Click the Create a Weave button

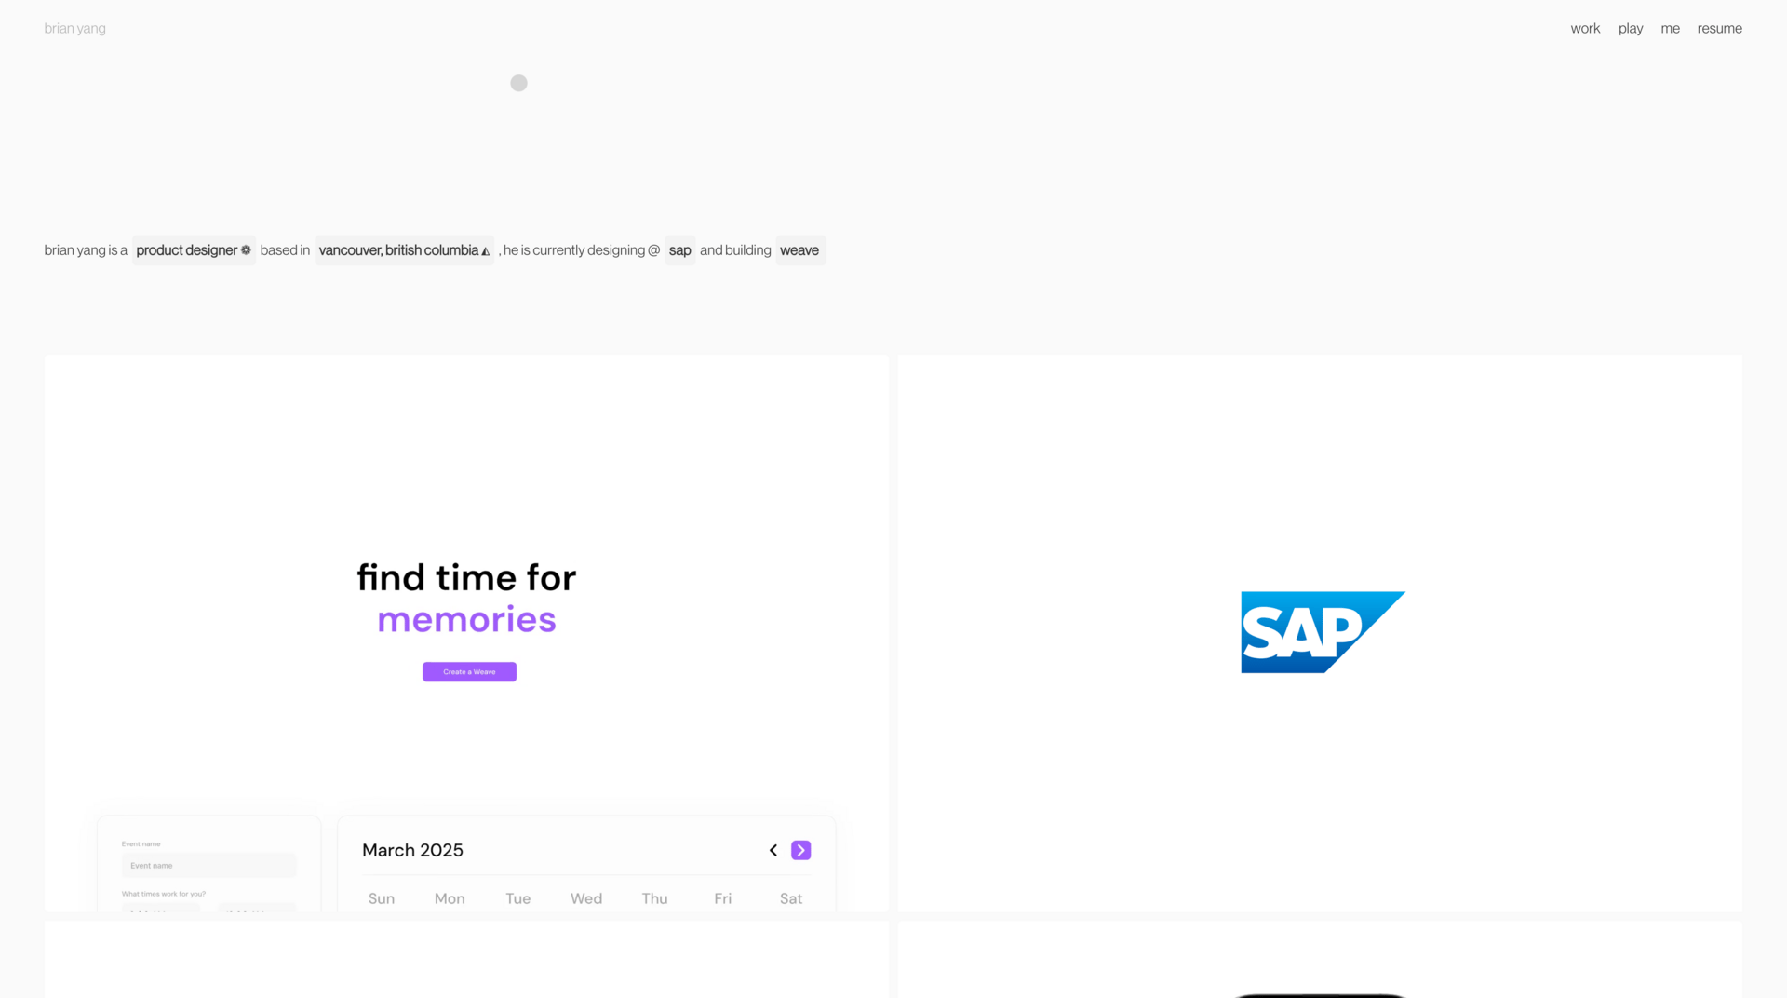(469, 672)
